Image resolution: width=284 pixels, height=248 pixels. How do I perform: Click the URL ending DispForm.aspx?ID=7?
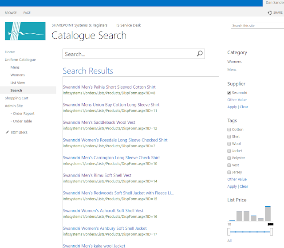(109, 146)
